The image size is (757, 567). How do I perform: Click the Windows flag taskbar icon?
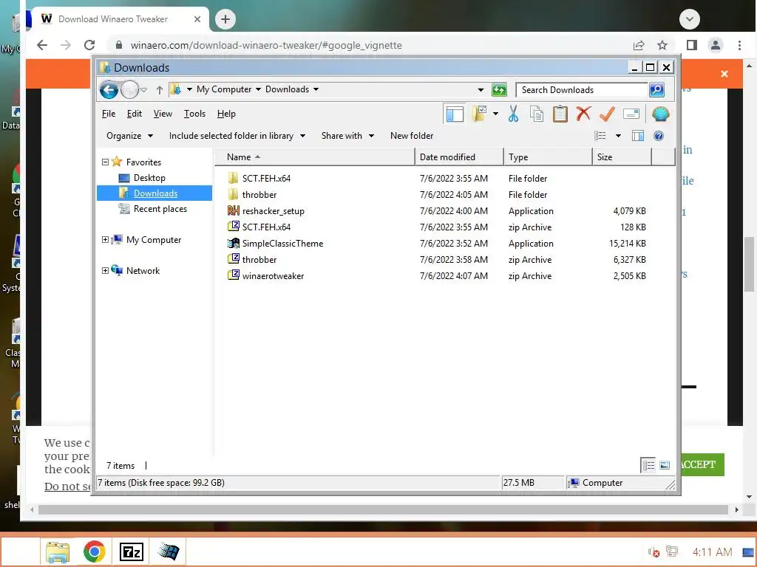(x=168, y=551)
